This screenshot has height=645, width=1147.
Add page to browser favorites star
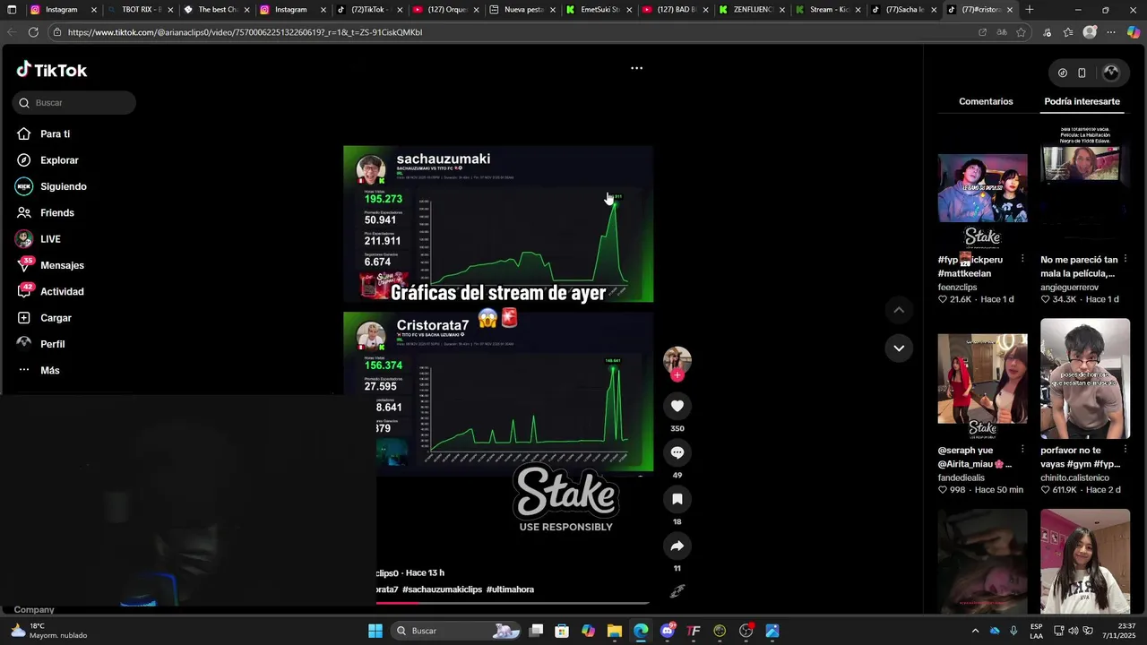pyautogui.click(x=1021, y=32)
